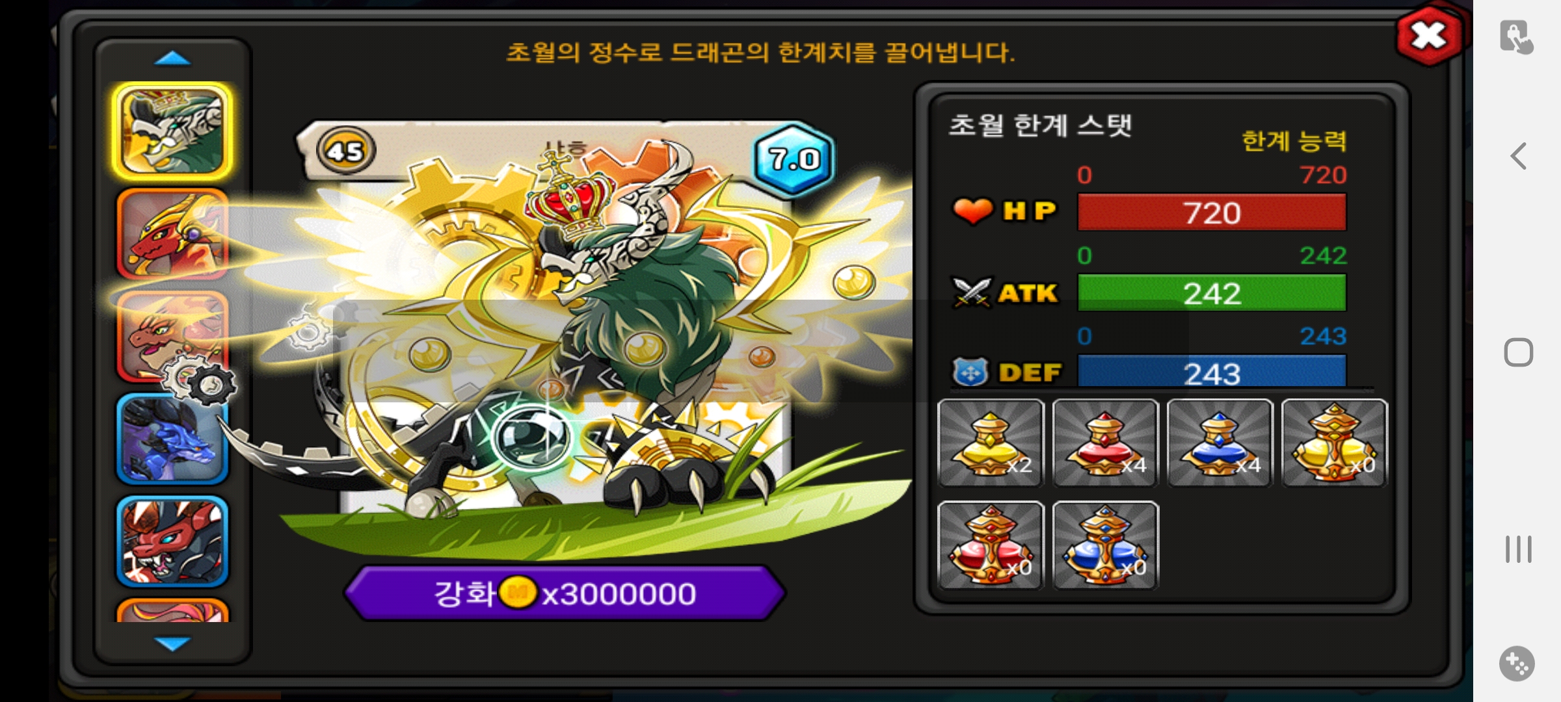Tap the Android home button
1561x702 pixels.
tap(1518, 352)
